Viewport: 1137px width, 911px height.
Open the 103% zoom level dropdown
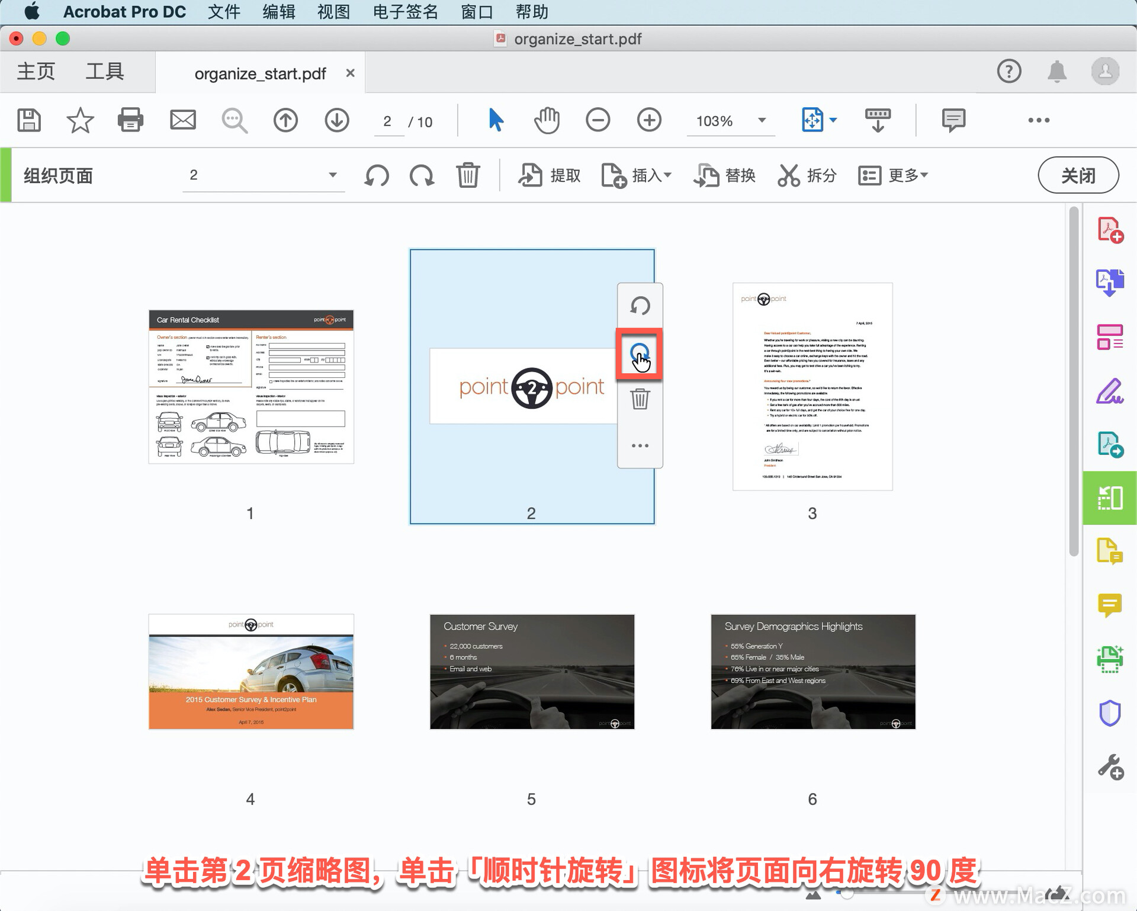point(762,121)
